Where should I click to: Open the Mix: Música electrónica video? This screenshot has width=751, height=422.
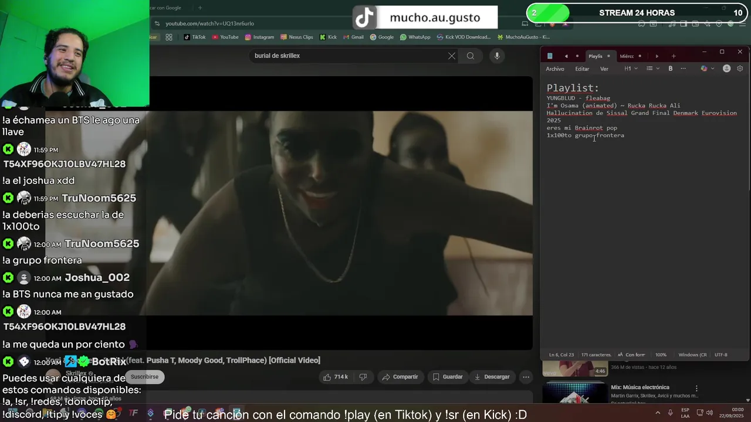click(640, 387)
